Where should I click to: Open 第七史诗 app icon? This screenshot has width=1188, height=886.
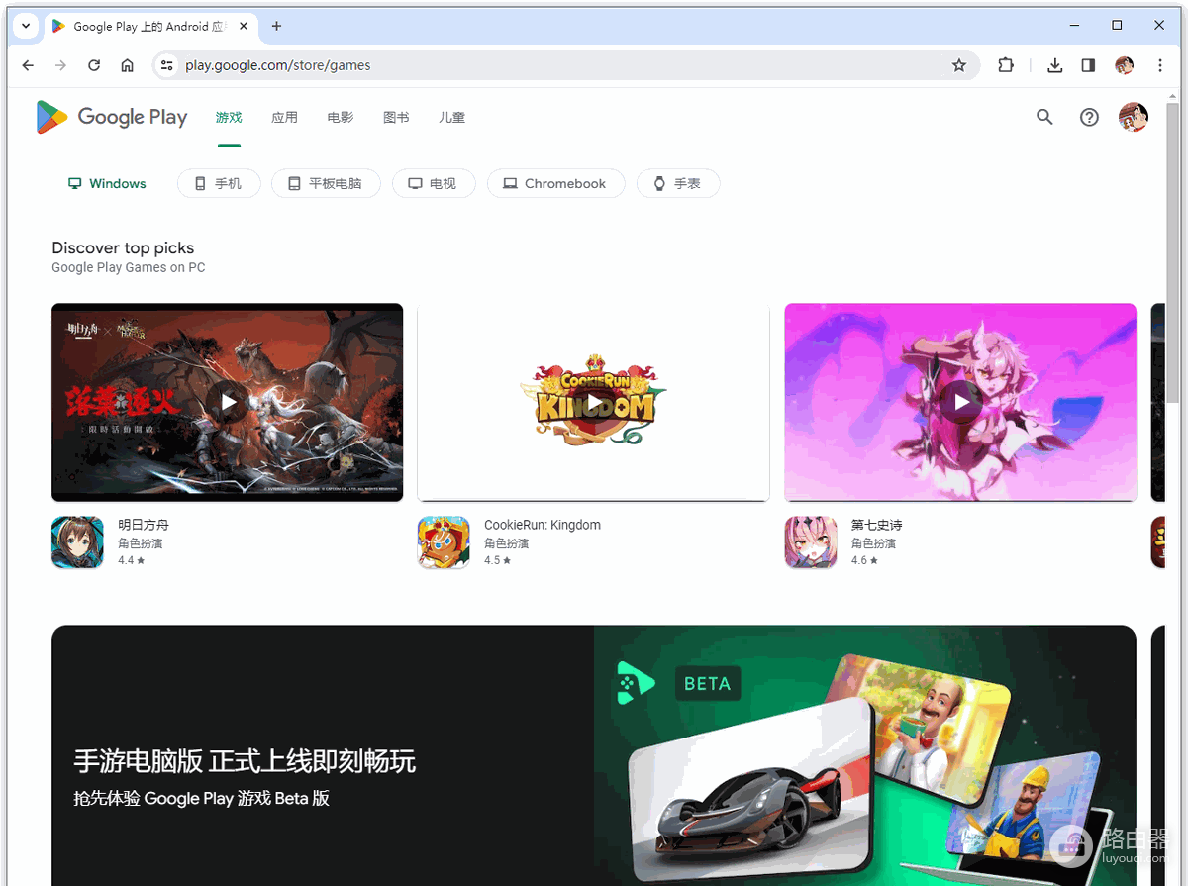[811, 541]
